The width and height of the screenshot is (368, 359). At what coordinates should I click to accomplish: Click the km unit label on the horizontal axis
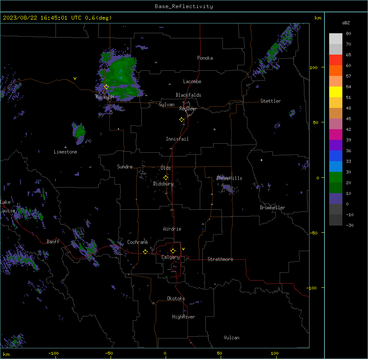point(6,354)
